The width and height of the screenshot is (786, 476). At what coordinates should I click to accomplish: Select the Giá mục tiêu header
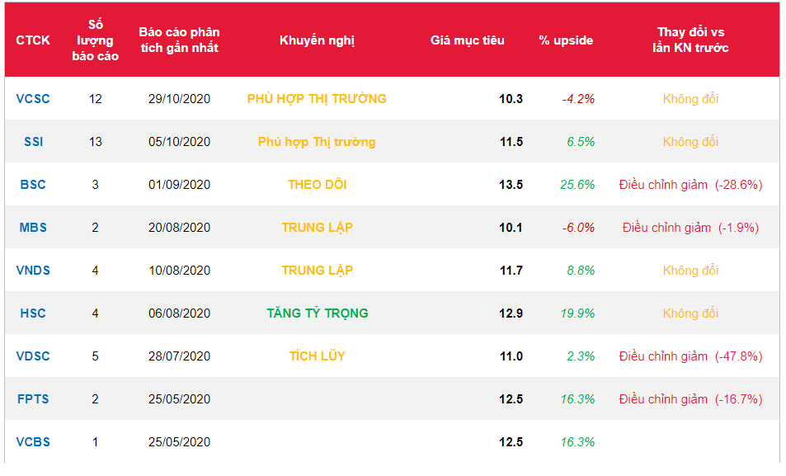[468, 40]
